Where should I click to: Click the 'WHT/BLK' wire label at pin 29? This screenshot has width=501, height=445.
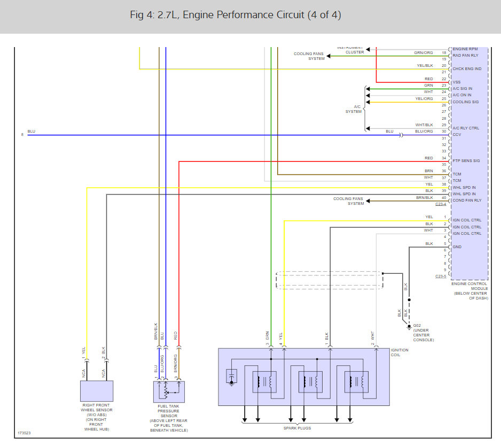pyautogui.click(x=424, y=125)
